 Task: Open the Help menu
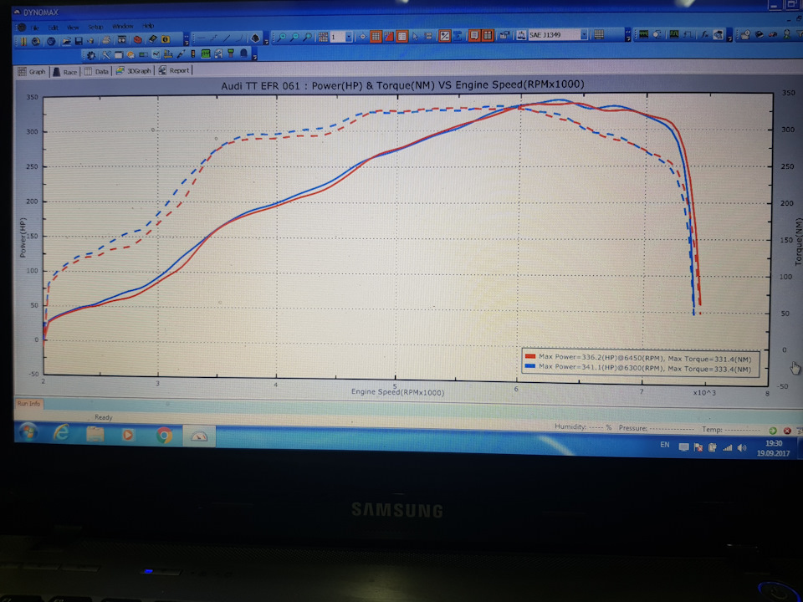coord(148,26)
